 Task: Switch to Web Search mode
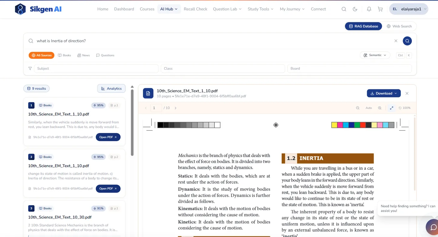pyautogui.click(x=399, y=26)
